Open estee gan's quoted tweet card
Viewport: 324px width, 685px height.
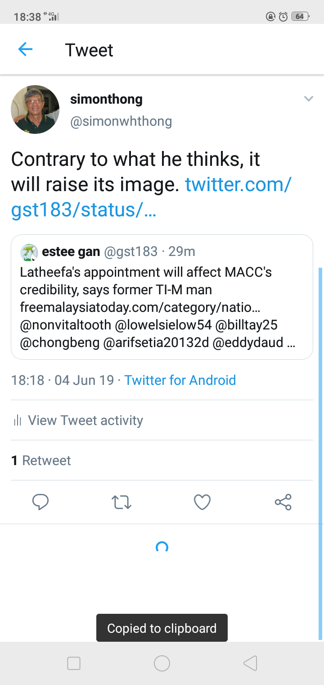pyautogui.click(x=162, y=306)
